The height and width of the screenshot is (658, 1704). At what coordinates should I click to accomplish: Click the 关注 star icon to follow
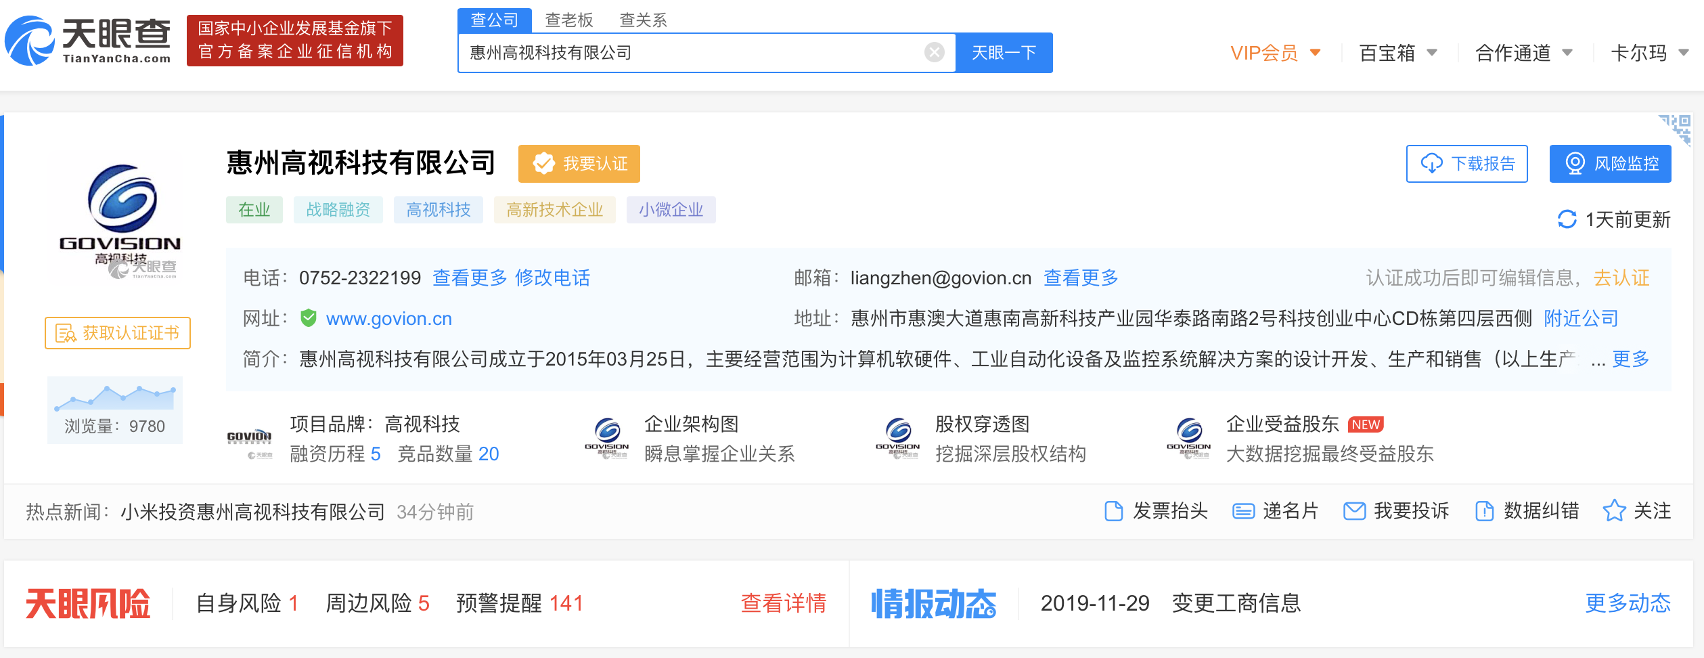click(1614, 510)
